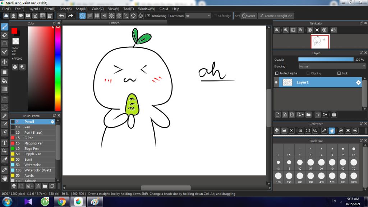The width and height of the screenshot is (368, 207).
Task: Turn snap off icon
Action: click(x=82, y=16)
